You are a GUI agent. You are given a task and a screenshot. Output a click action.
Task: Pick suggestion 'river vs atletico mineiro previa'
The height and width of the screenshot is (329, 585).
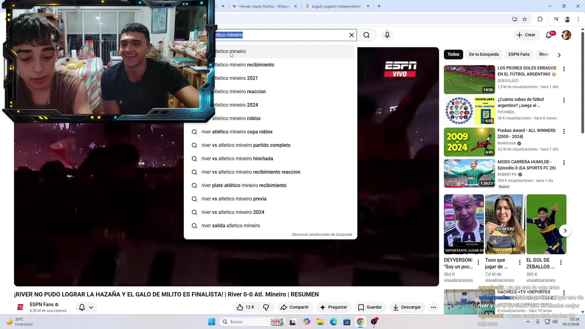270,199
